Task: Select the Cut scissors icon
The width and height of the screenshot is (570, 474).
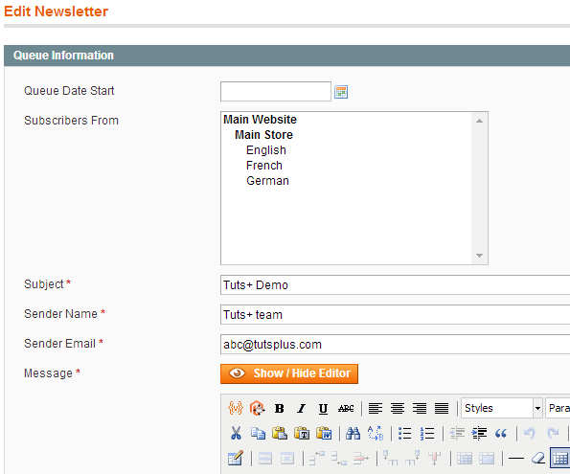Action: point(236,433)
